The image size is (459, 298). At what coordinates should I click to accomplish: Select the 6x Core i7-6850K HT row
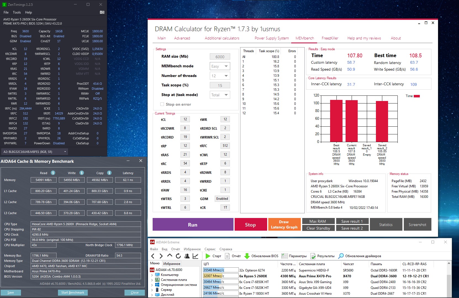click(x=324, y=282)
